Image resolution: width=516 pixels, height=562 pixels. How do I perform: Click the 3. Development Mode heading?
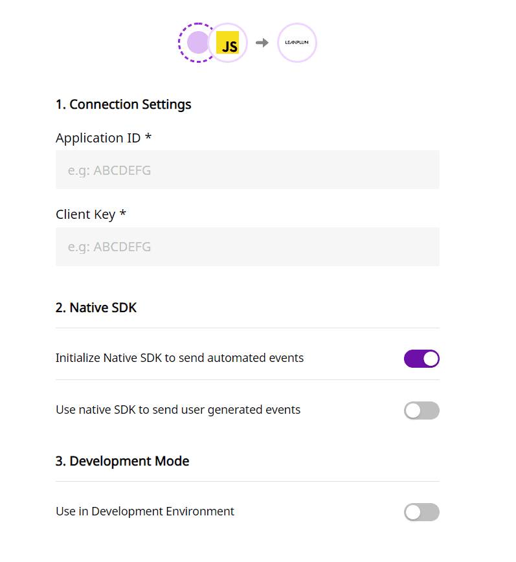click(122, 461)
